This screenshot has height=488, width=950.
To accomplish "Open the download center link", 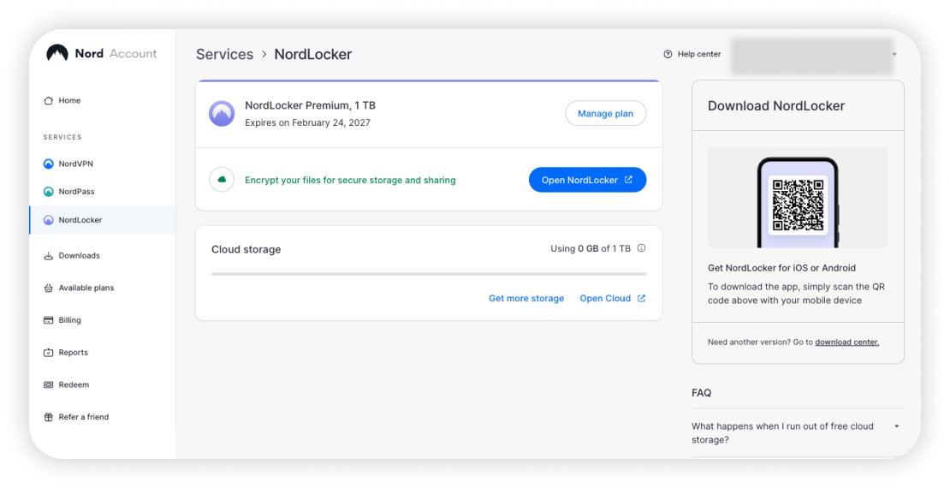I will pyautogui.click(x=846, y=342).
